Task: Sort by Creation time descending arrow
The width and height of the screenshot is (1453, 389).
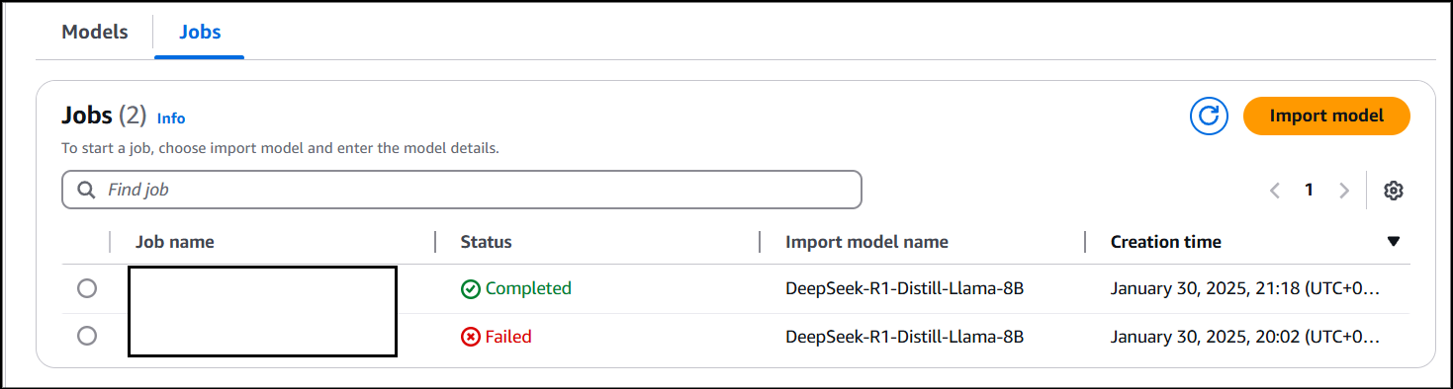Action: point(1394,242)
